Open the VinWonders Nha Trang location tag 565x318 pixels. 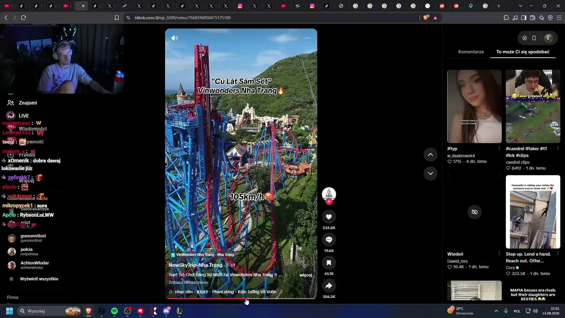tap(202, 255)
